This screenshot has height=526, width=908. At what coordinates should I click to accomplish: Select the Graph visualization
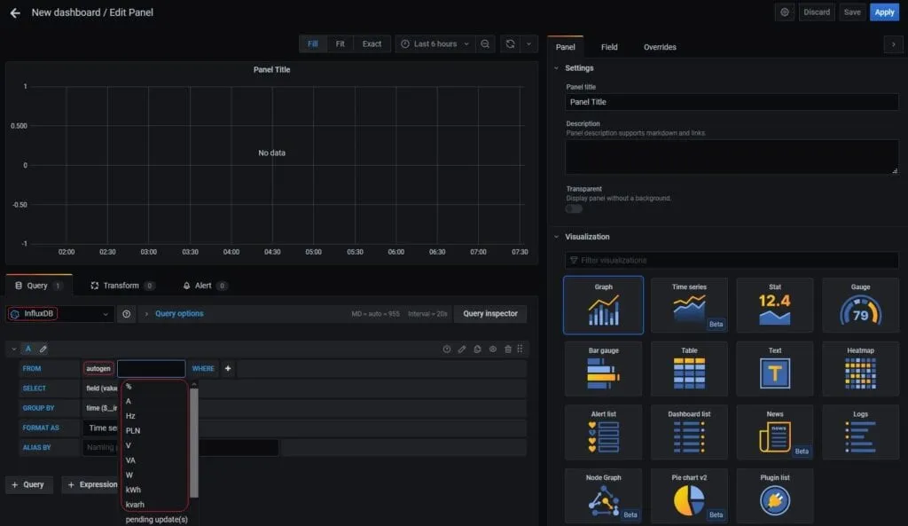pos(603,305)
